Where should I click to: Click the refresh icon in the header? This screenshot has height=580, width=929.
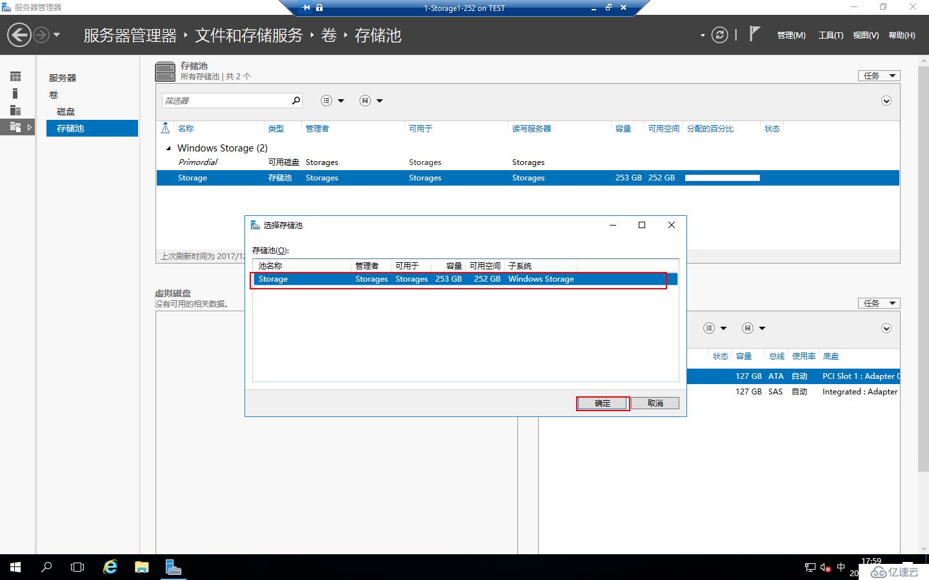click(x=719, y=35)
